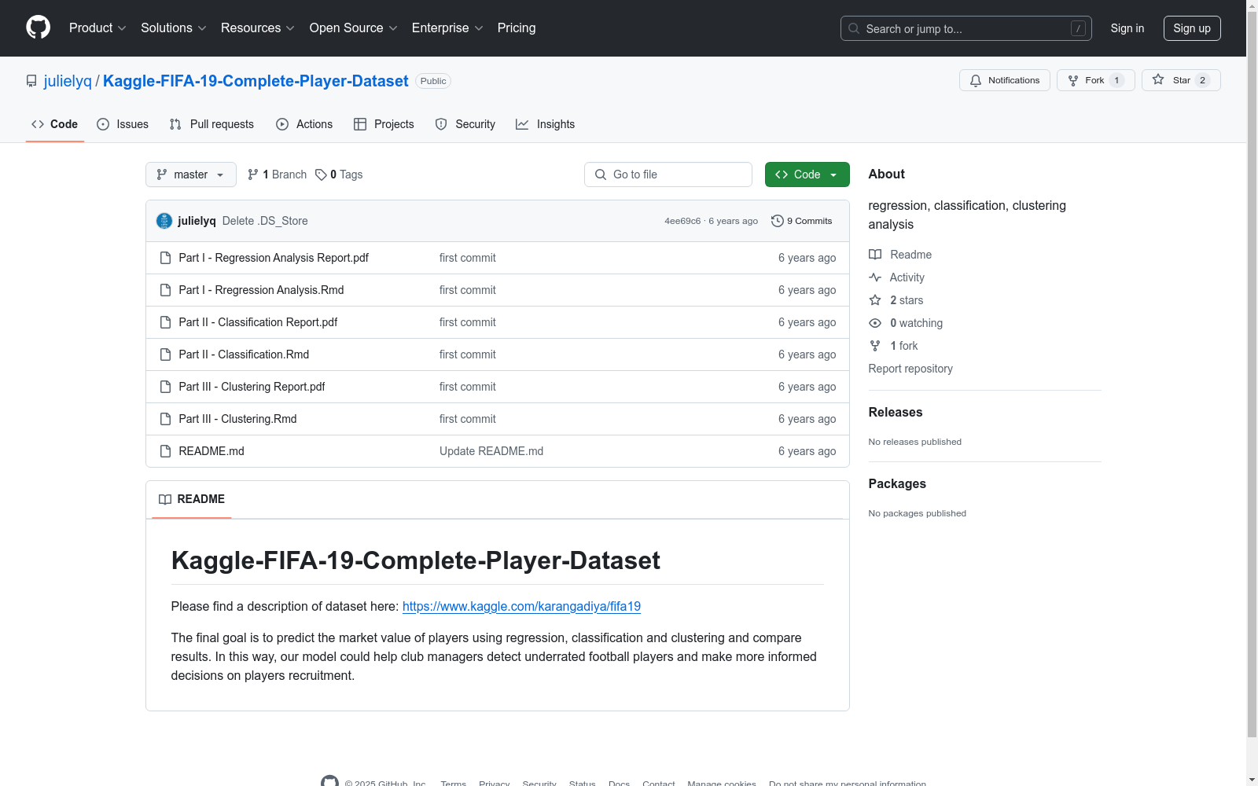Click file icon for Classification Report.pdf

tap(165, 322)
